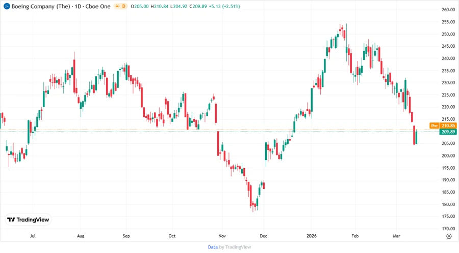Screen dimensions: 459x253
Task: Click the Jul time axis label
Action: 33,236
